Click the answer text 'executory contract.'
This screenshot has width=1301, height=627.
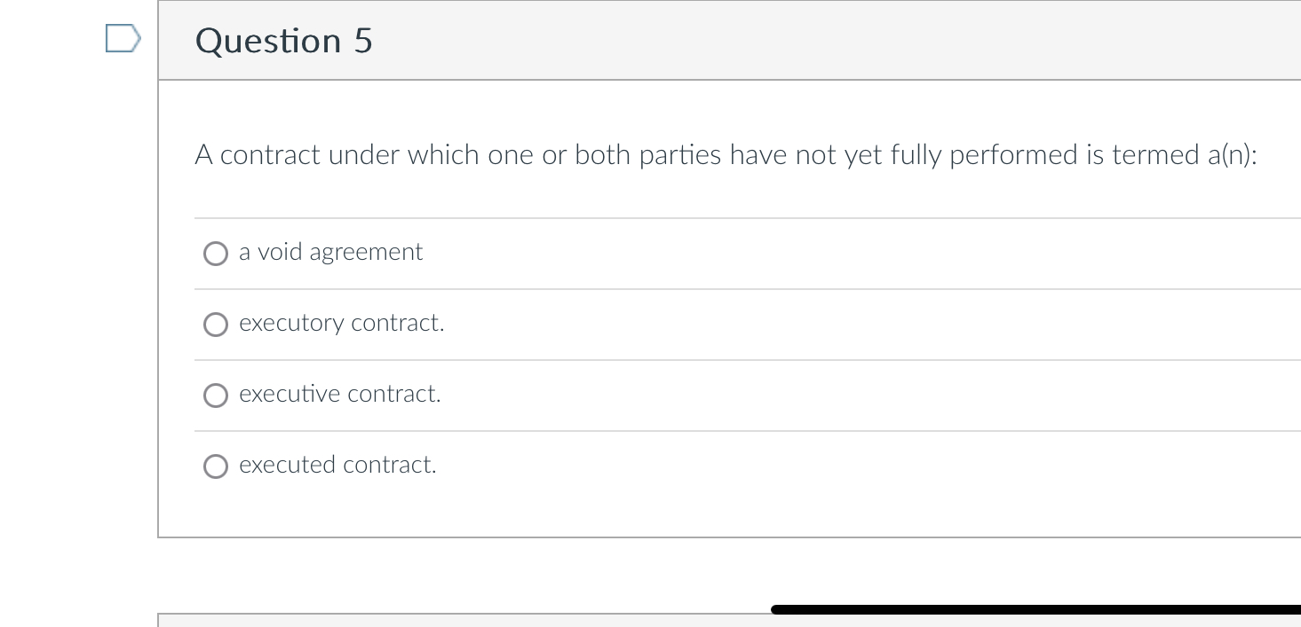click(x=341, y=323)
